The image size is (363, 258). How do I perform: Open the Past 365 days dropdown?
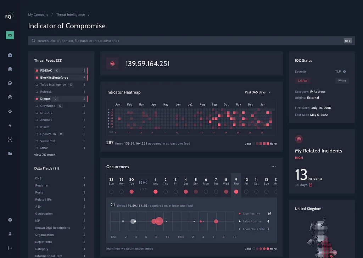click(258, 92)
